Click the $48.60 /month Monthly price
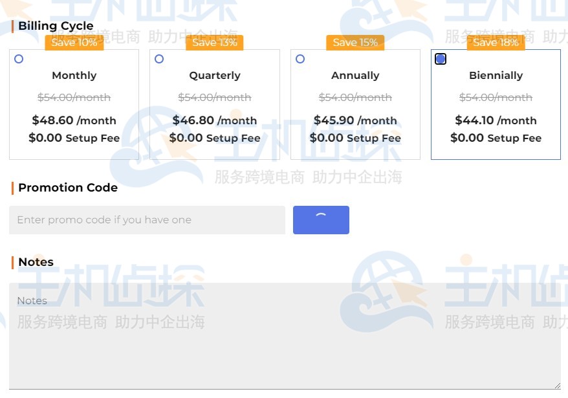568x398 pixels. pos(74,120)
